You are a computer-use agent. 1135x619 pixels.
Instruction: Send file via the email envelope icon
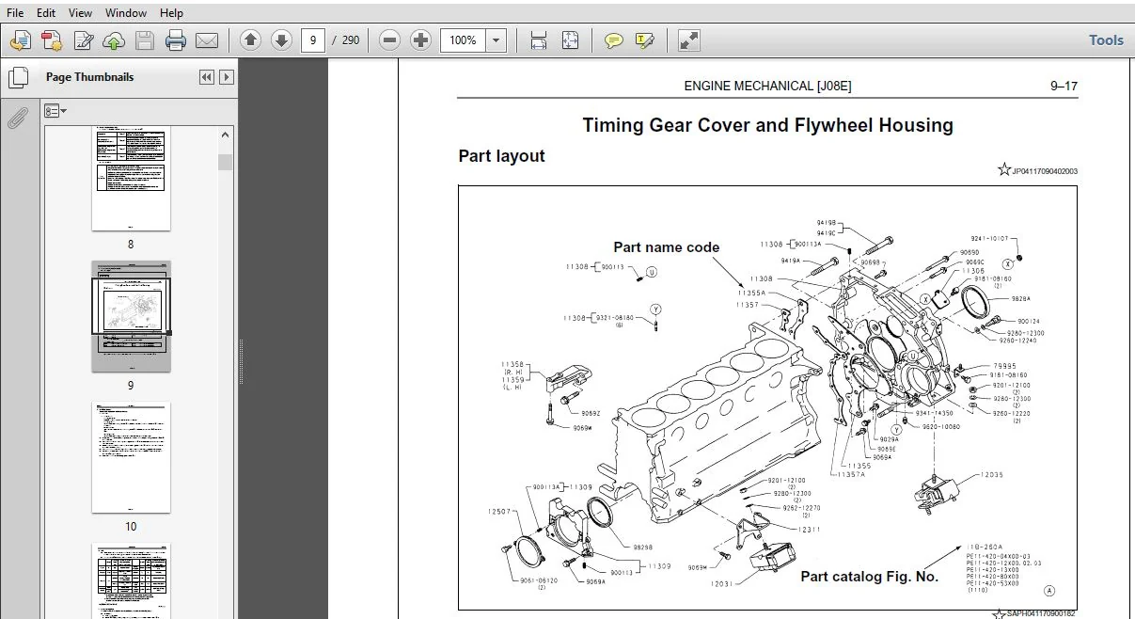point(207,40)
